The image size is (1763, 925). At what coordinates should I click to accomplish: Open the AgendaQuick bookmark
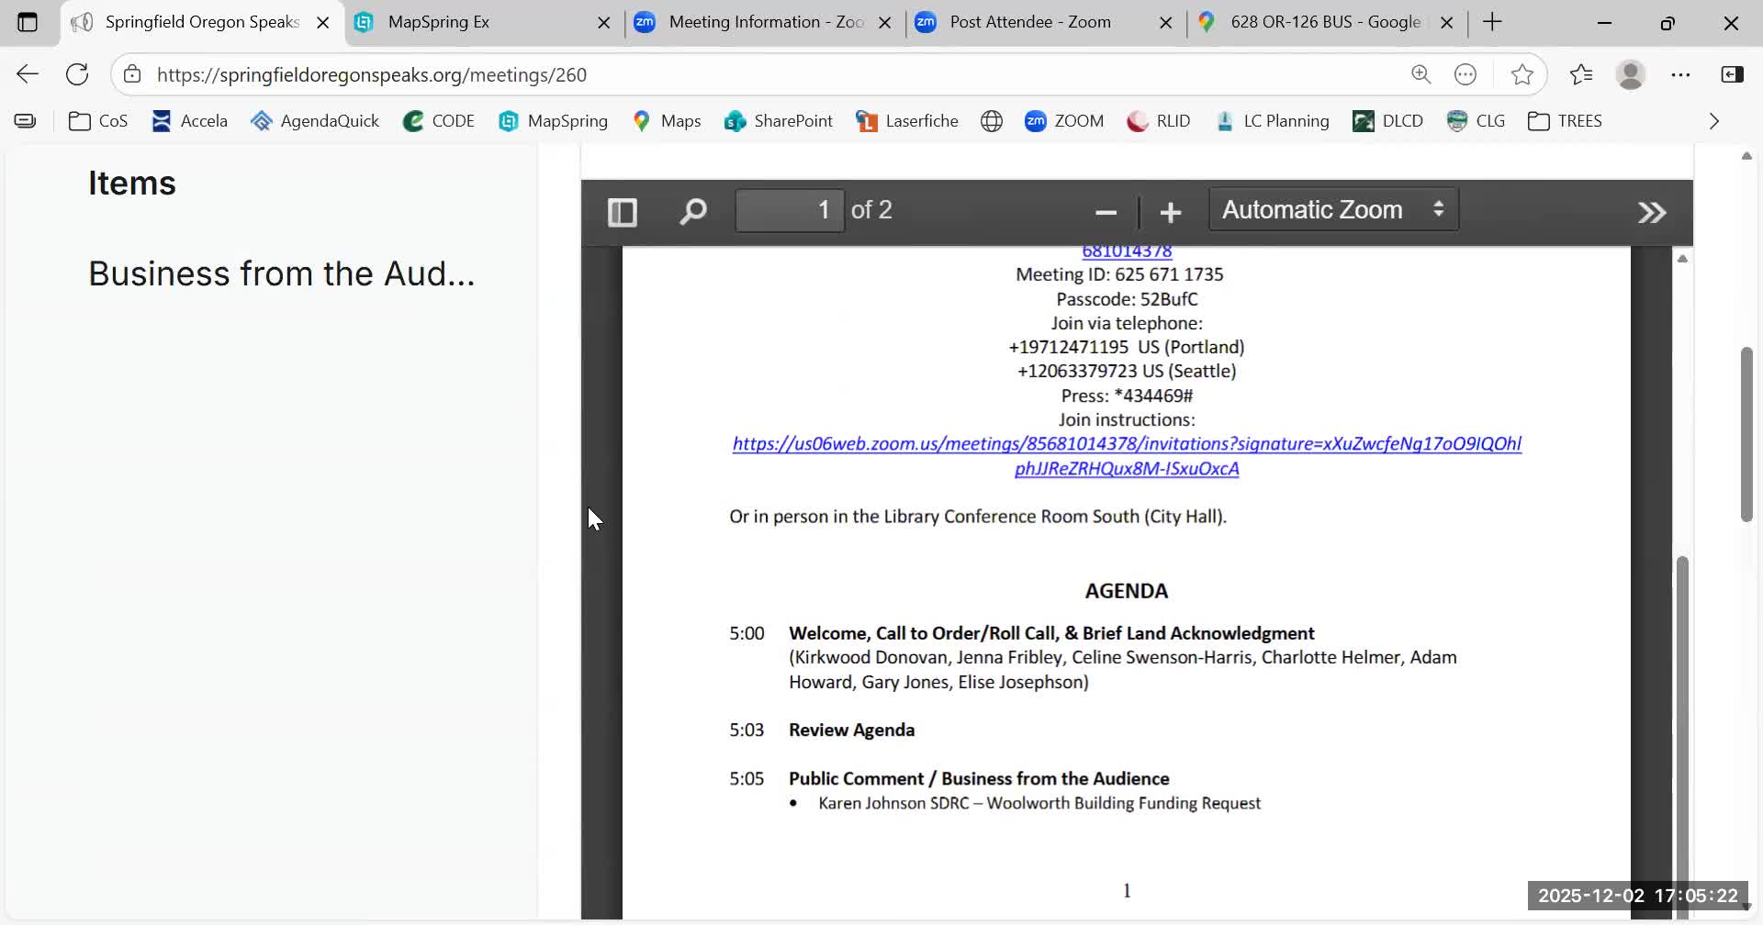(x=315, y=121)
